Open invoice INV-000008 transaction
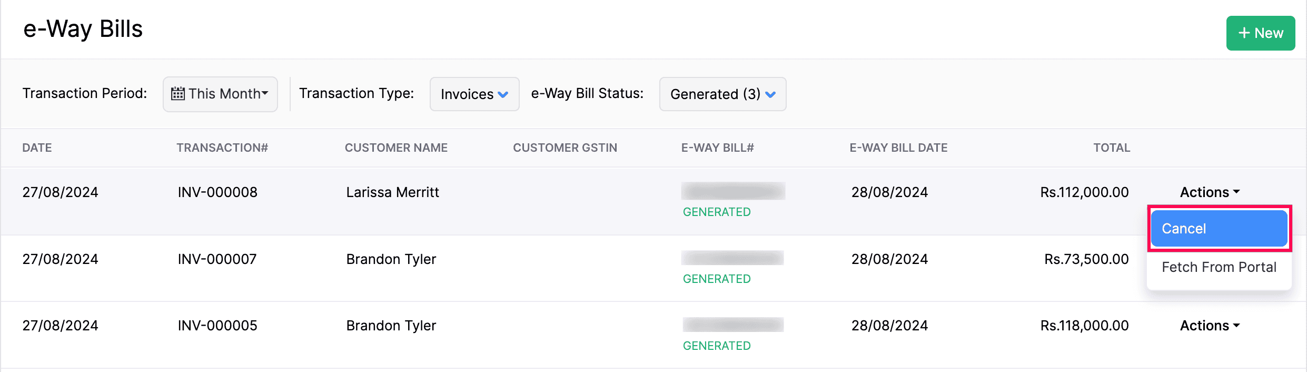Viewport: 1307px width, 372px height. click(217, 192)
